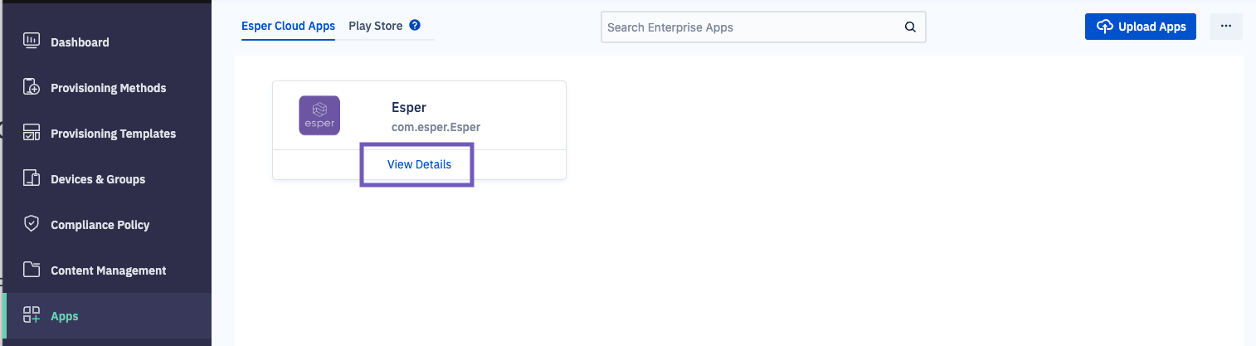The height and width of the screenshot is (346, 1256).
Task: Select Apps in the sidebar
Action: pyautogui.click(x=106, y=316)
